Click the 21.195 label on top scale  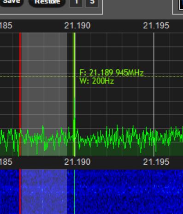[x=156, y=26]
